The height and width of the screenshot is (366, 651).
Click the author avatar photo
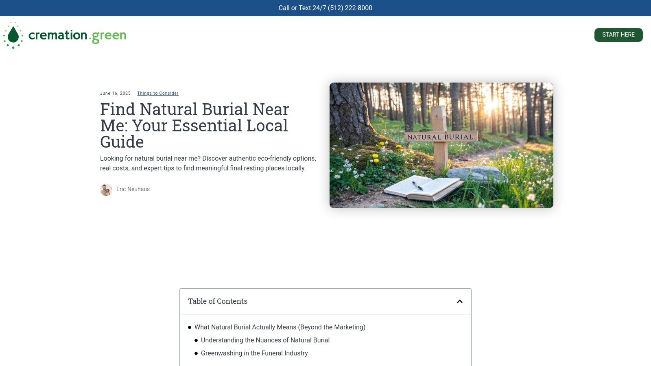(x=106, y=190)
